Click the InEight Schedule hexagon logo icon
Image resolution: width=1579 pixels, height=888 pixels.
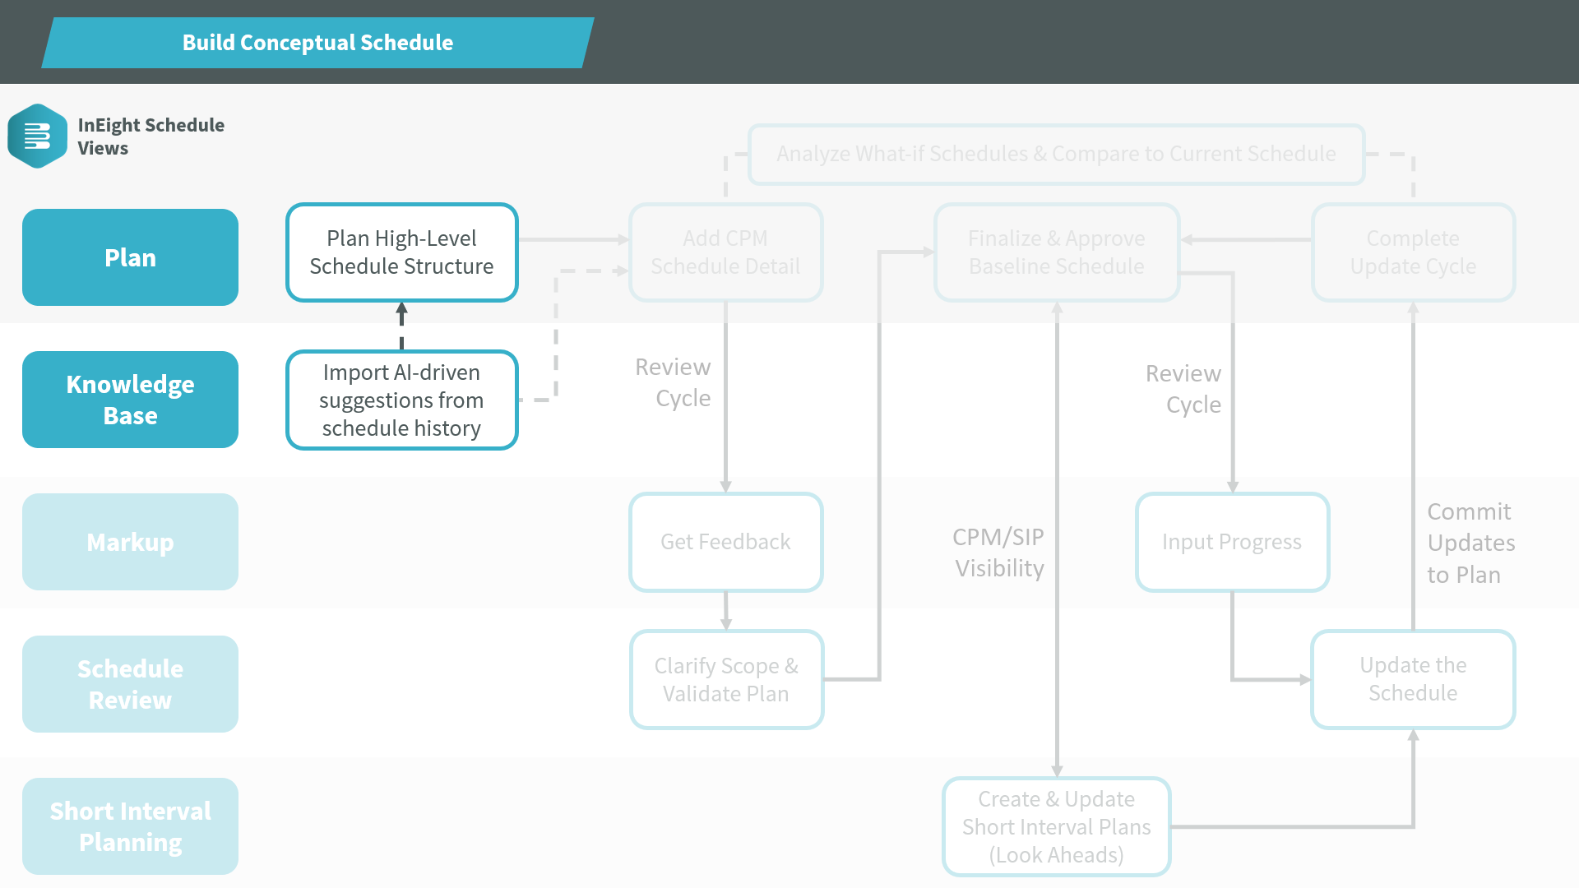37,136
